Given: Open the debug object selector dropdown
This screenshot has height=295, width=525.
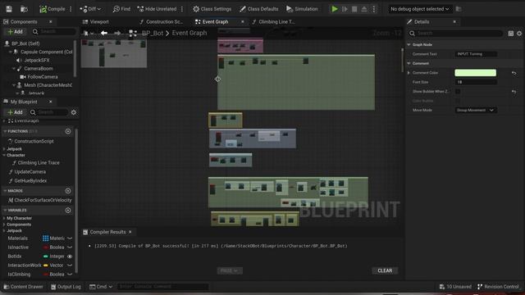Looking at the screenshot, I should tap(419, 9).
